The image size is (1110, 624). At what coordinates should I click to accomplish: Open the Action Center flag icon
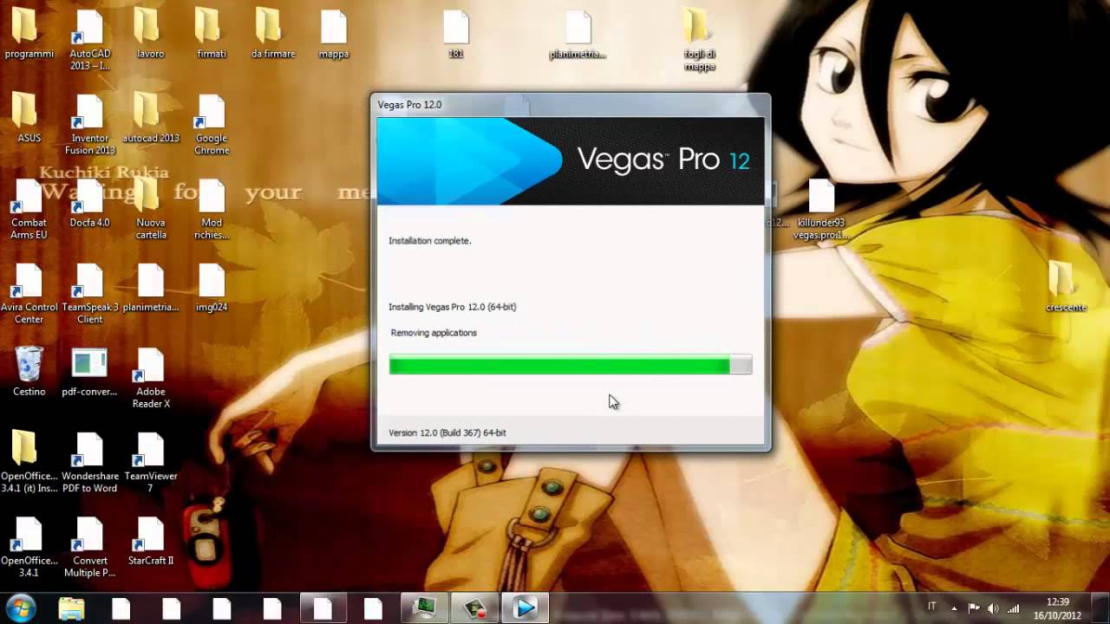(x=973, y=608)
